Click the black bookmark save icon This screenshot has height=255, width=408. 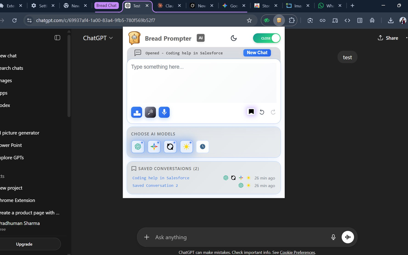(x=251, y=112)
